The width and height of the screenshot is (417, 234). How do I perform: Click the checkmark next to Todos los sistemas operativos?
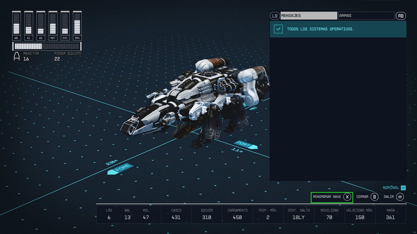278,29
